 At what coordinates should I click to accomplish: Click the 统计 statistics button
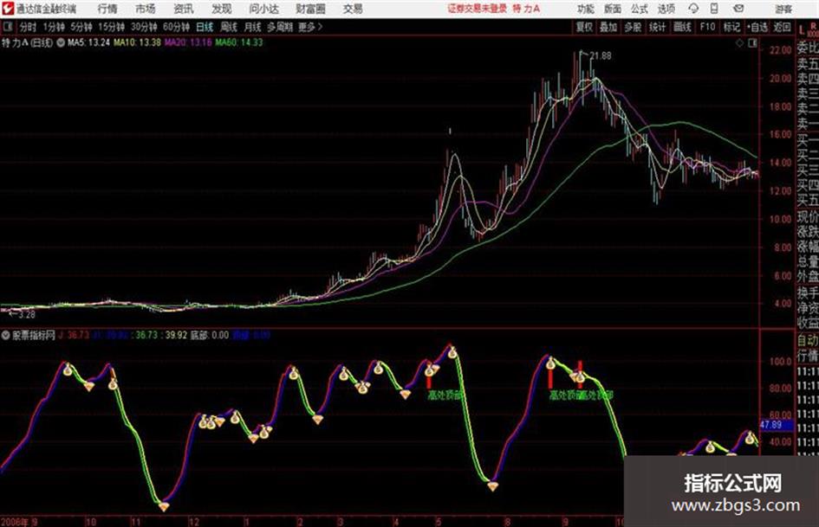[658, 27]
